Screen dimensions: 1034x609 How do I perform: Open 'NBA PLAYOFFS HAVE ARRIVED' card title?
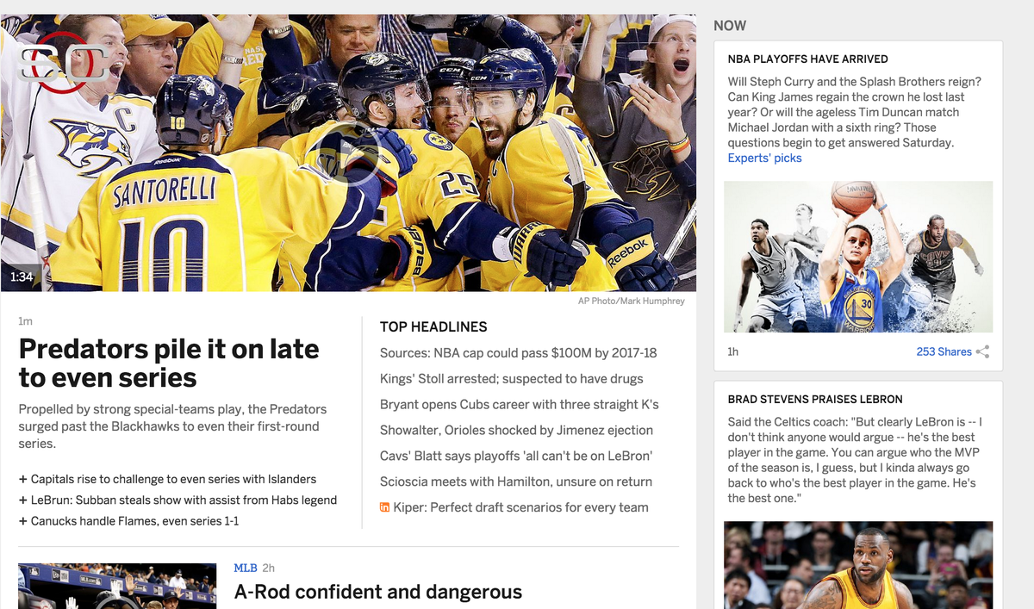807,59
